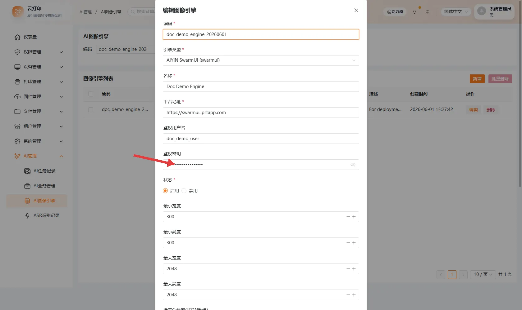Go to previous page arrow
The height and width of the screenshot is (310, 522).
(441, 274)
